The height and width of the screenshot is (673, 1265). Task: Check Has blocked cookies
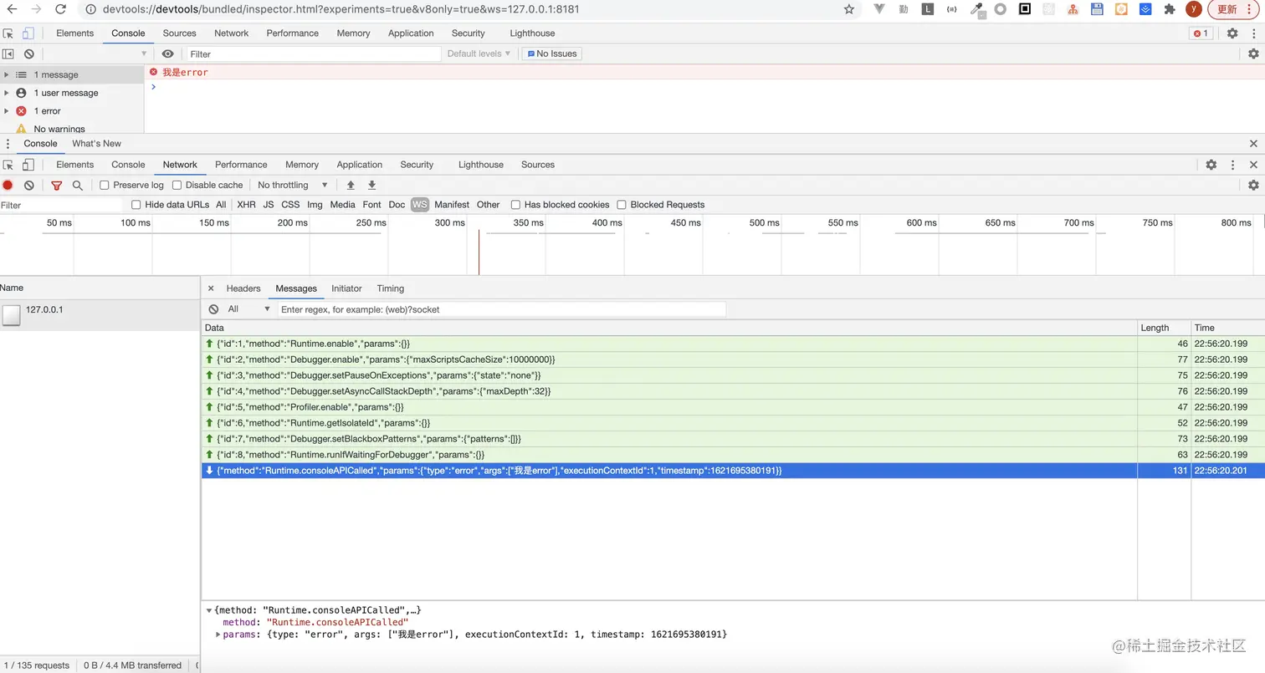click(x=515, y=205)
